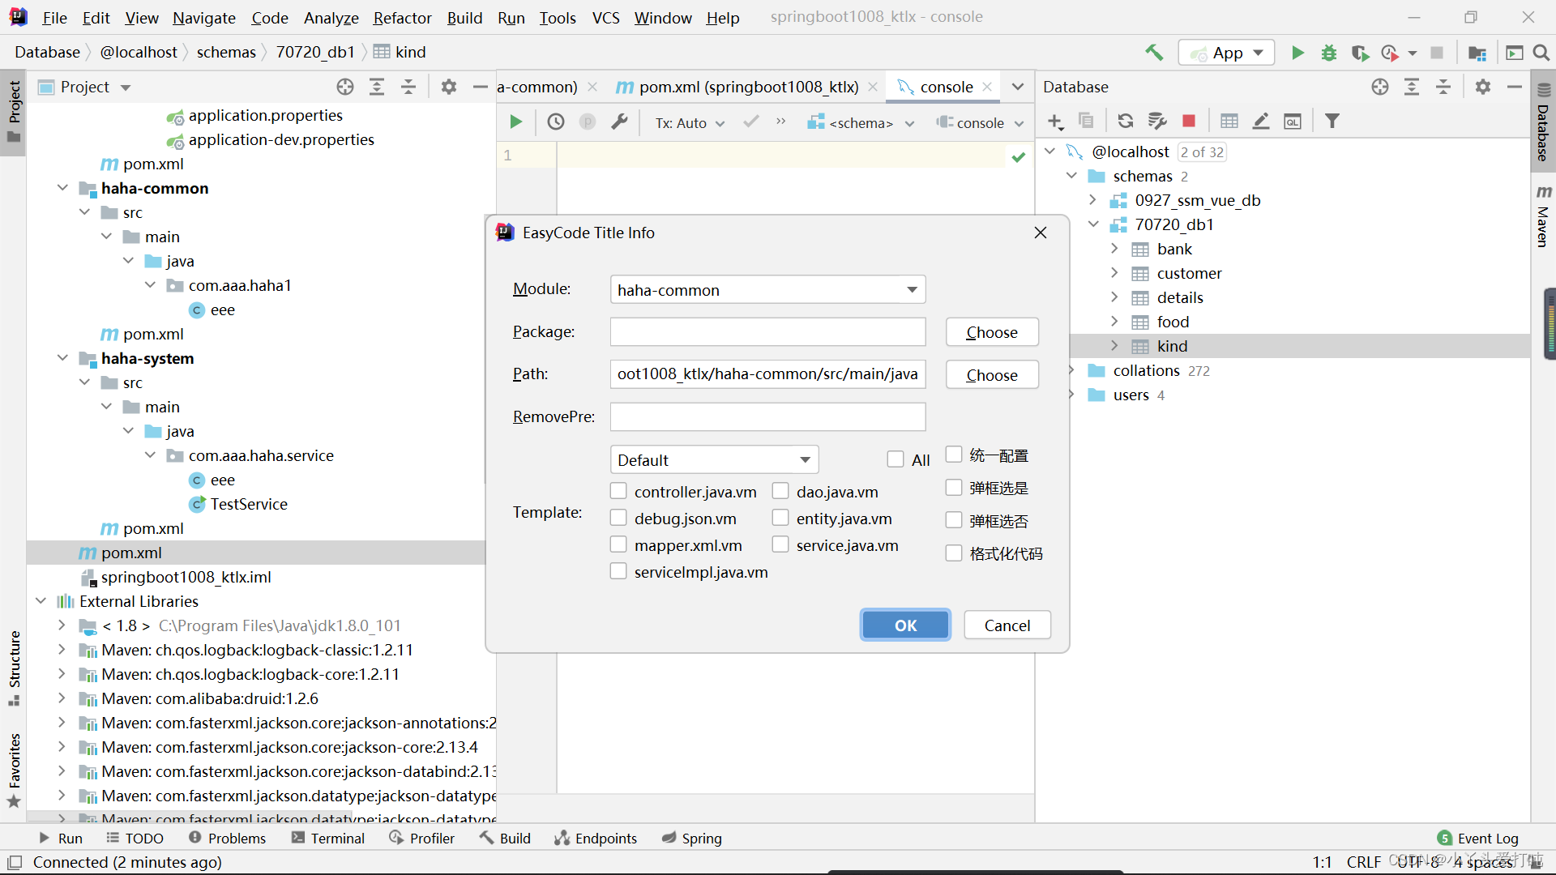
Task: Collapse the haha-common module tree node
Action: click(x=62, y=188)
